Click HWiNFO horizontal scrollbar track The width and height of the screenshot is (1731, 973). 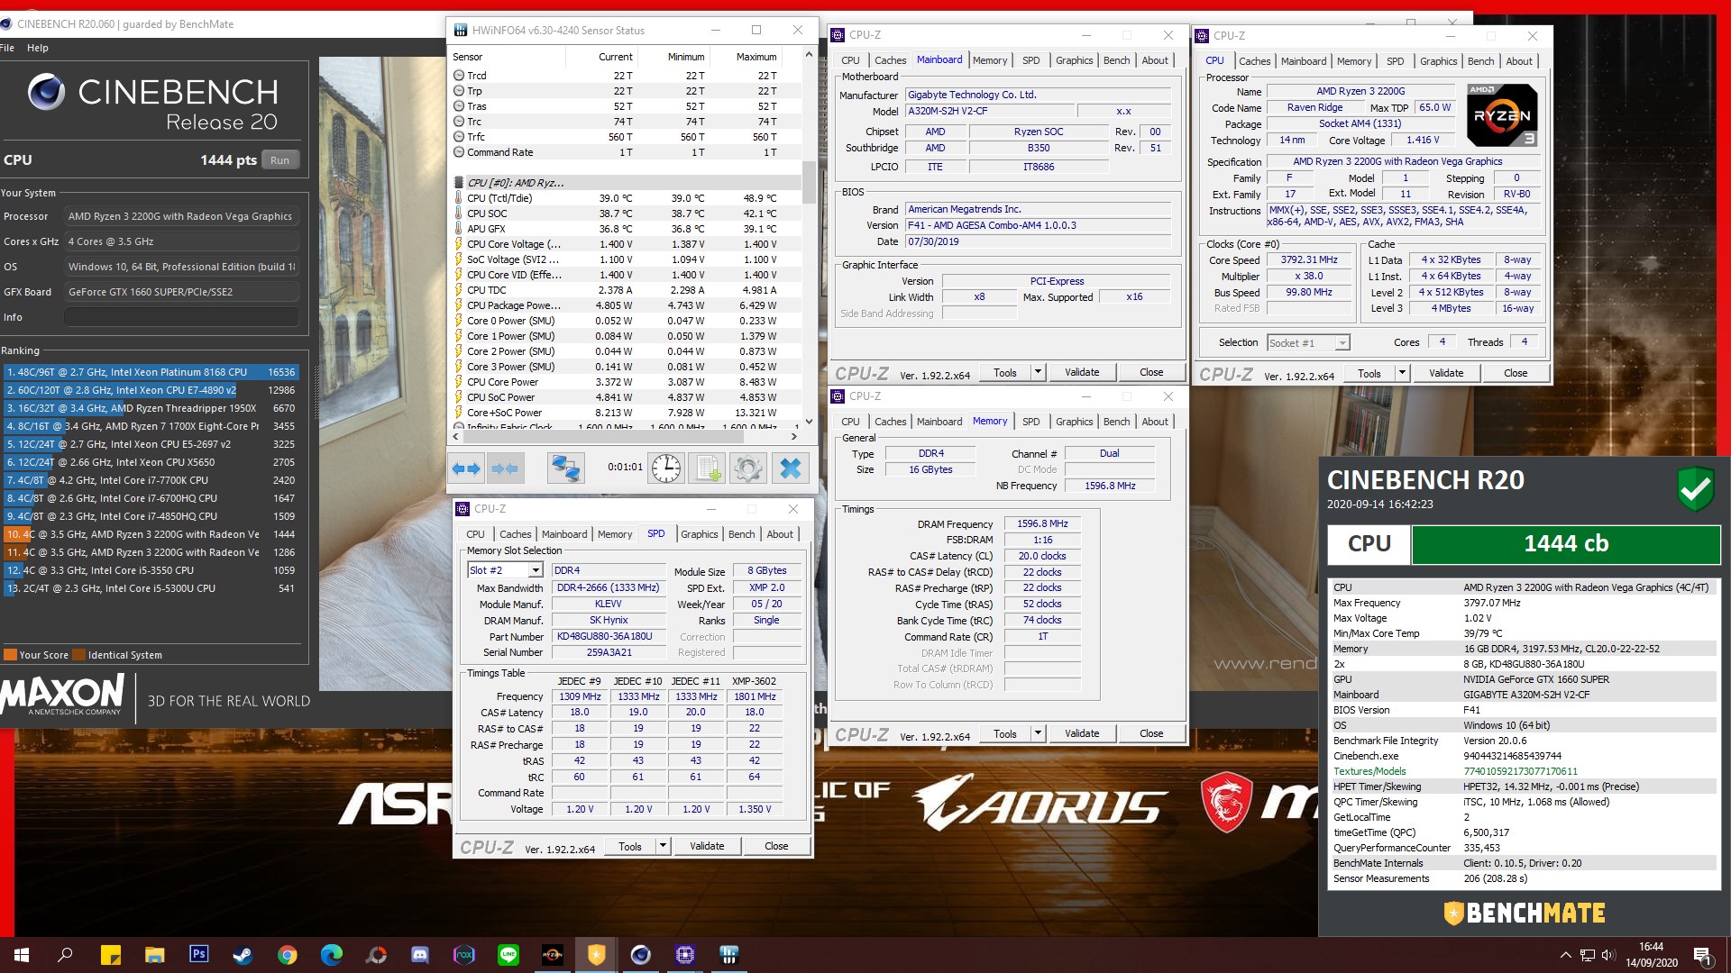tap(627, 436)
